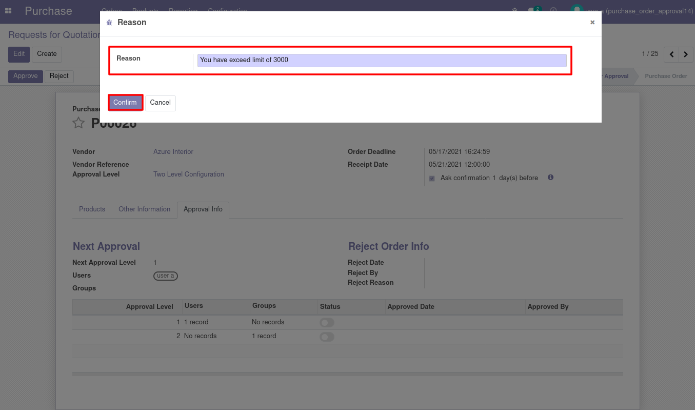Screen dimensions: 695x410
Task: Open Requests for Quotation breadcrumb
Action: 54,35
